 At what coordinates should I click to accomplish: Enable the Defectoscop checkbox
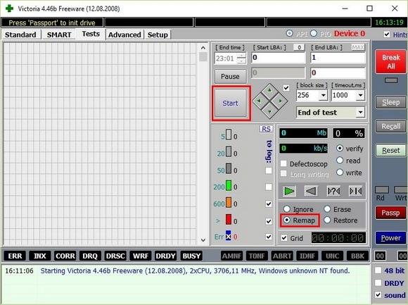(283, 163)
